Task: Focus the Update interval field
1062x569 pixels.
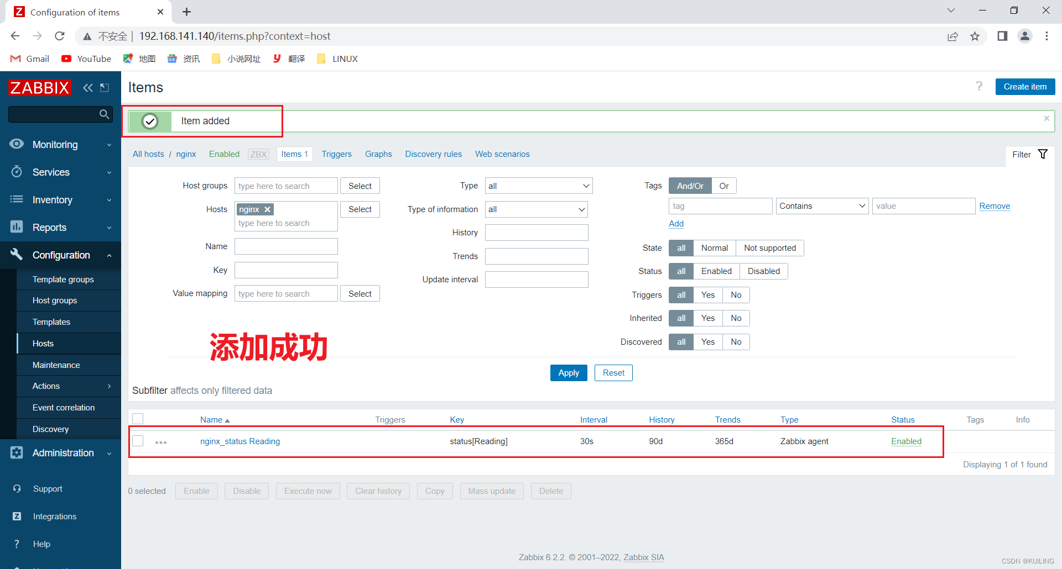Action: pyautogui.click(x=537, y=280)
